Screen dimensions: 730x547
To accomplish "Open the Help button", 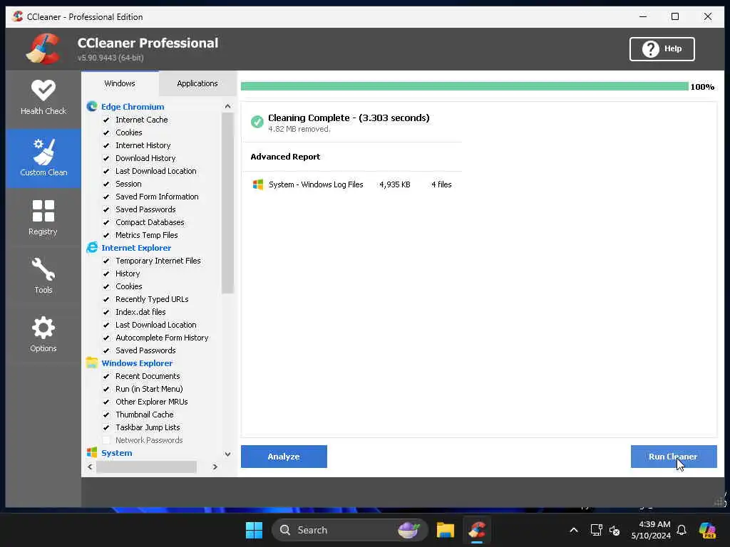I will click(662, 49).
